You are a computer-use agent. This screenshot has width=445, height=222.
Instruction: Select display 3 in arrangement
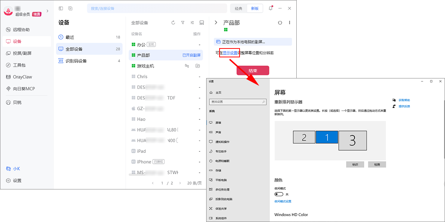point(353,140)
